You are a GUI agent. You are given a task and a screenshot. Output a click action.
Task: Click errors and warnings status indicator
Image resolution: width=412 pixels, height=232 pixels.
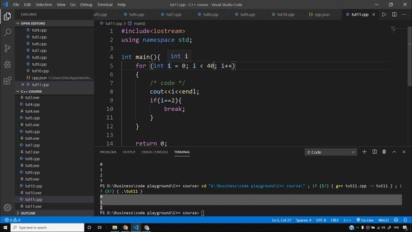click(12, 220)
